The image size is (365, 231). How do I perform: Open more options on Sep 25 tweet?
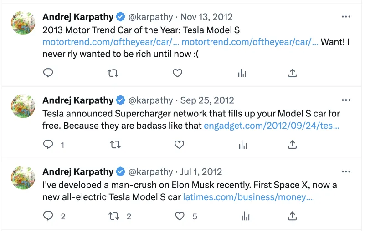[x=346, y=100]
